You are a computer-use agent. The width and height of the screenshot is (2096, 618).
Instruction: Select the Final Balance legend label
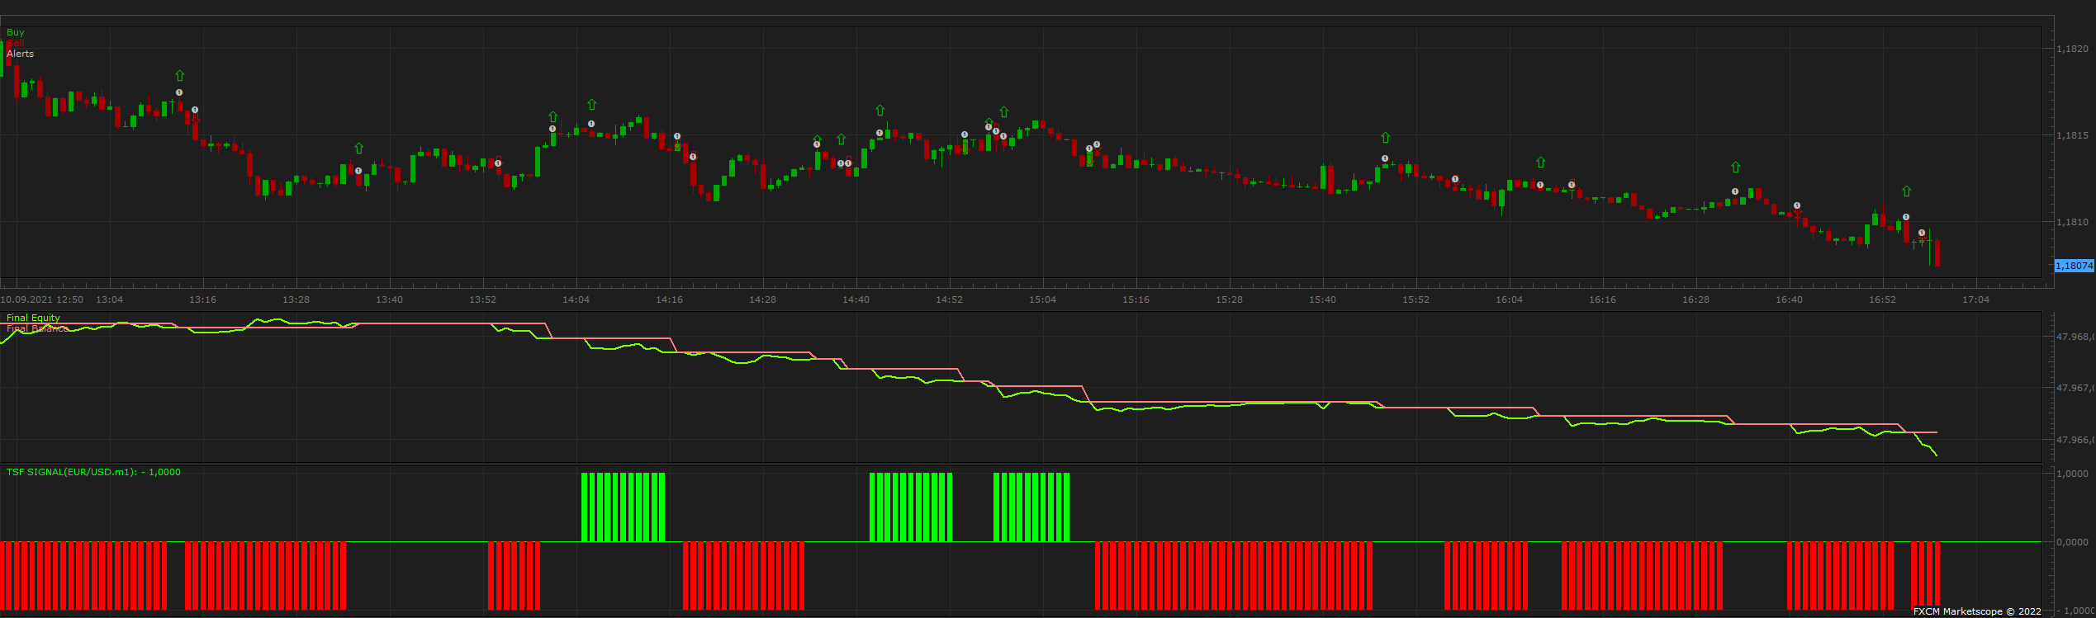tap(38, 328)
